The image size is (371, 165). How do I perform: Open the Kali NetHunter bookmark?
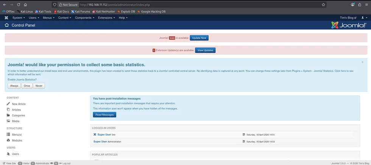tap(104, 11)
